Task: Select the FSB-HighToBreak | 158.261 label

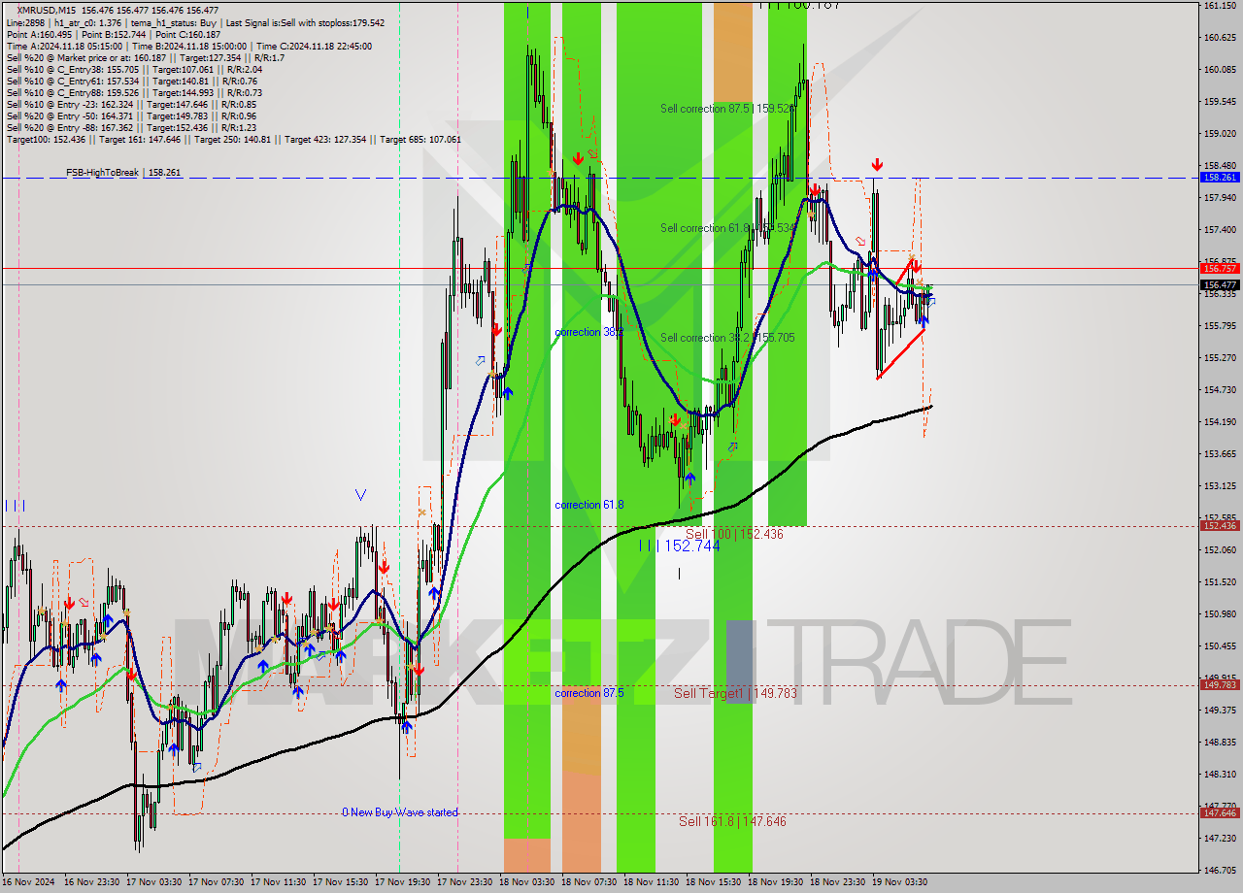Action: 123,173
